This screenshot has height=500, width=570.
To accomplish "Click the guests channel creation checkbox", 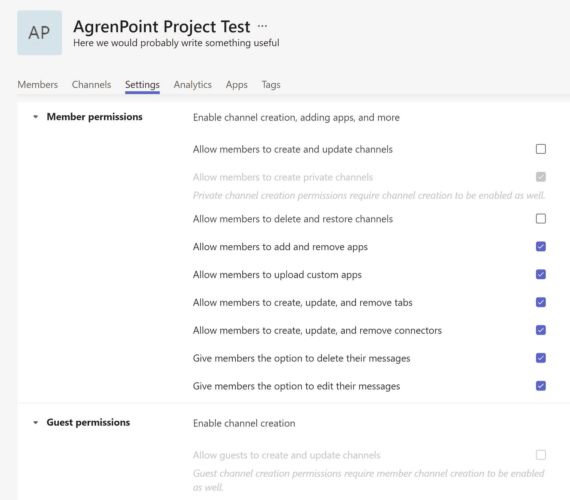I will point(541,455).
